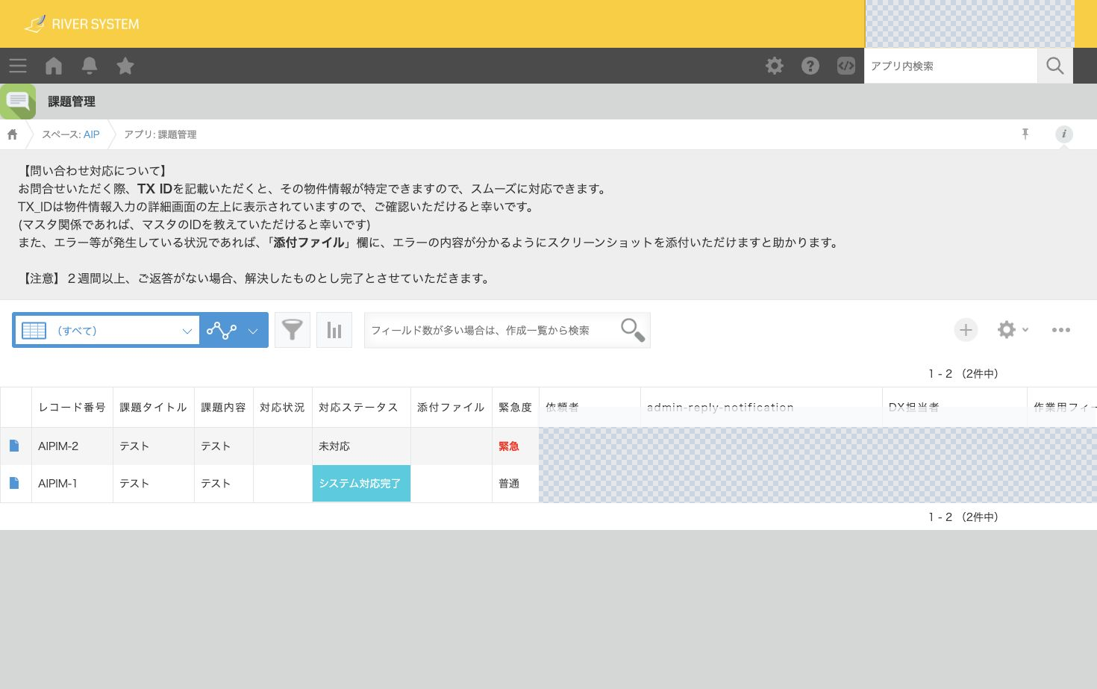
Task: Click the DX担当者 column header
Action: pyautogui.click(x=954, y=408)
